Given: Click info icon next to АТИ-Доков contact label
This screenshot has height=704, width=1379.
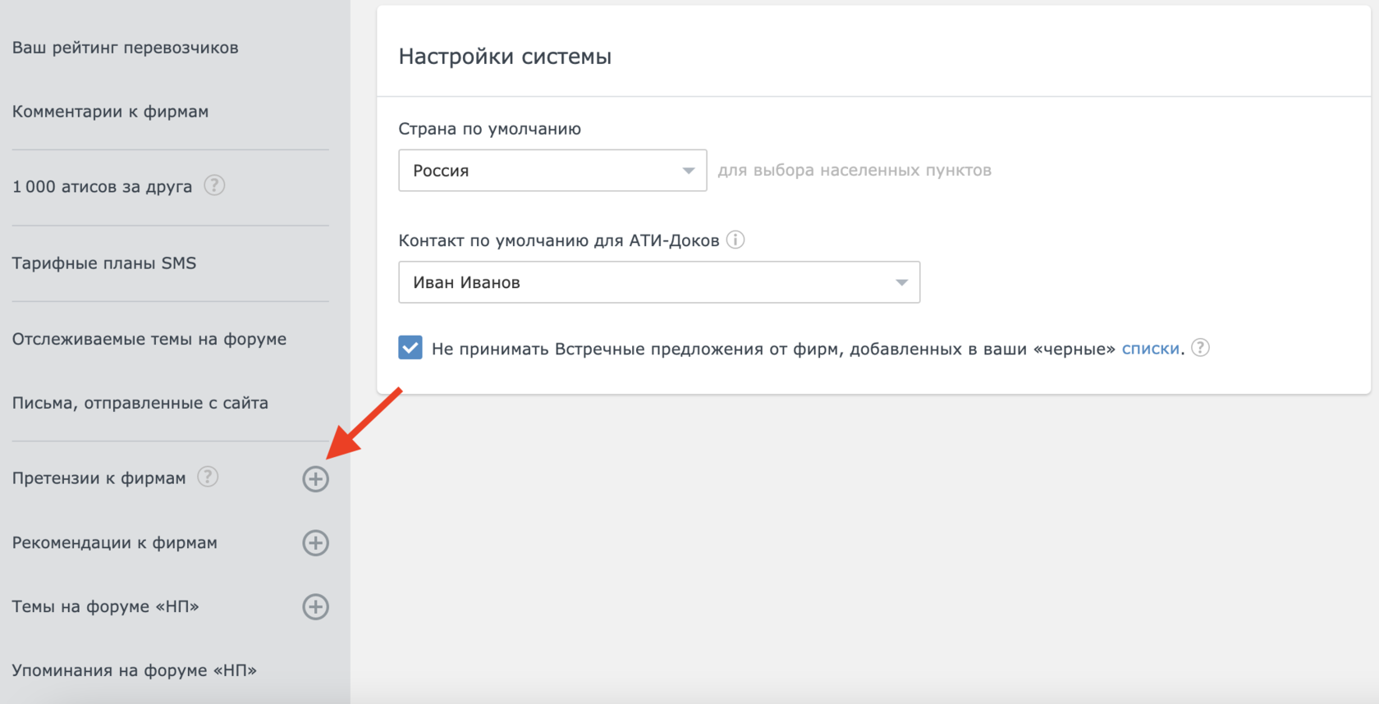Looking at the screenshot, I should pyautogui.click(x=735, y=240).
